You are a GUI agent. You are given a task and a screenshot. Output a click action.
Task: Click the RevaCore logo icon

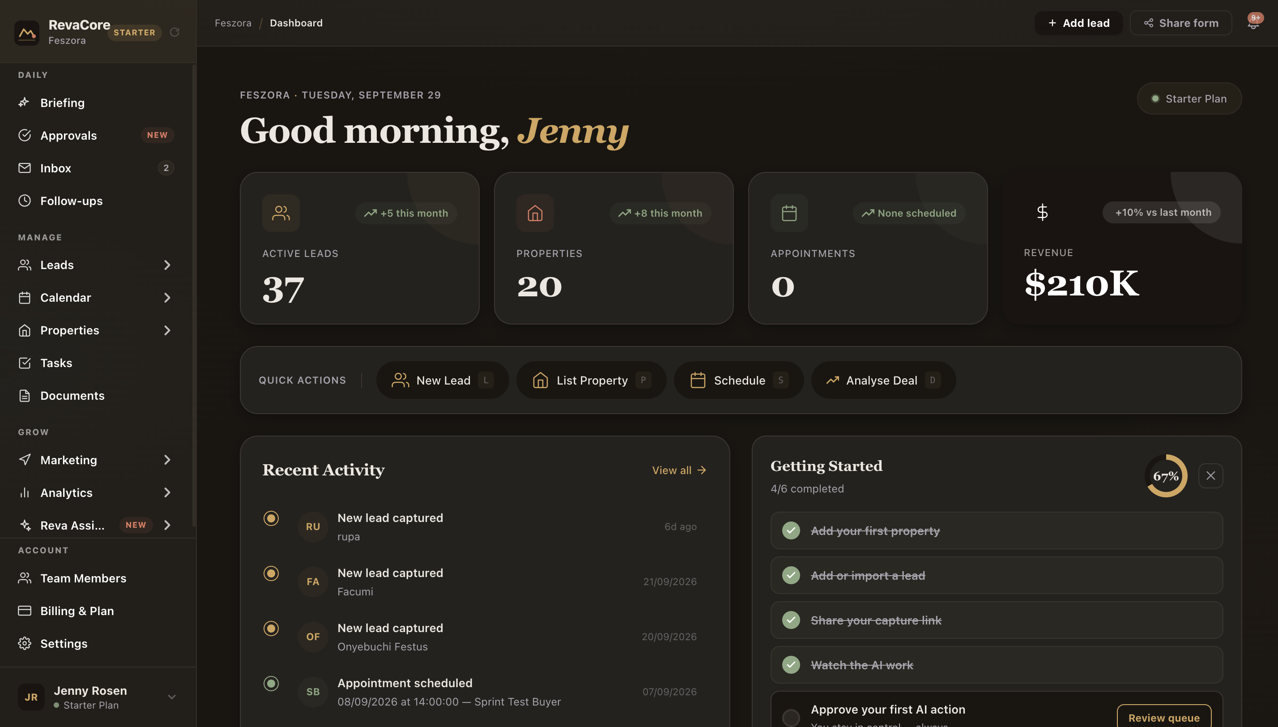[x=27, y=32]
